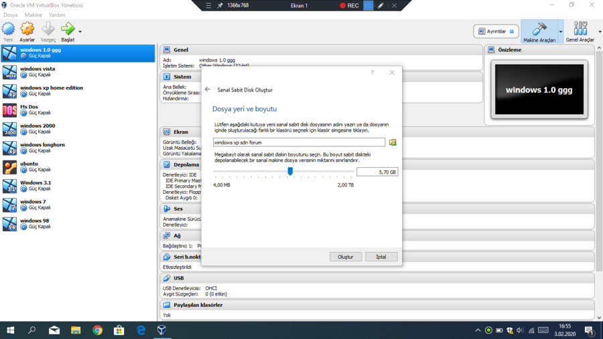This screenshot has height=339, width=603.
Task: Click the Ekran section monitor icon
Action: [167, 132]
